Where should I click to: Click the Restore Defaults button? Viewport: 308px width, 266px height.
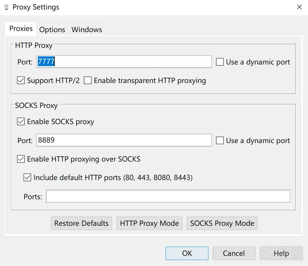point(81,223)
